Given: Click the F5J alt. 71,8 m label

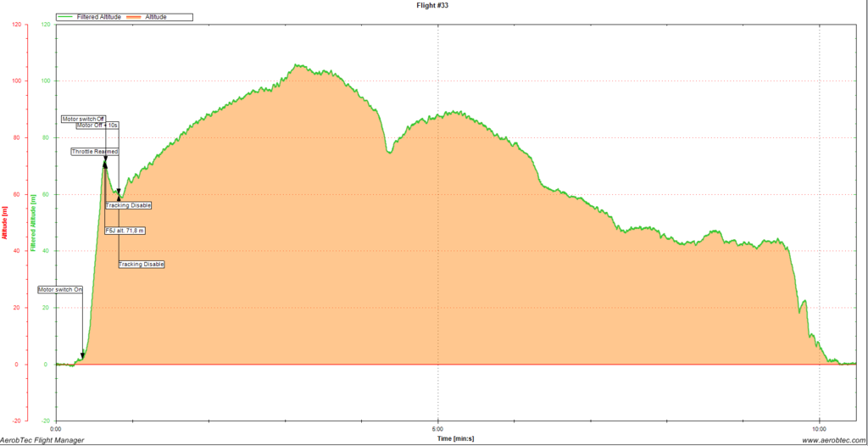Looking at the screenshot, I should [125, 231].
